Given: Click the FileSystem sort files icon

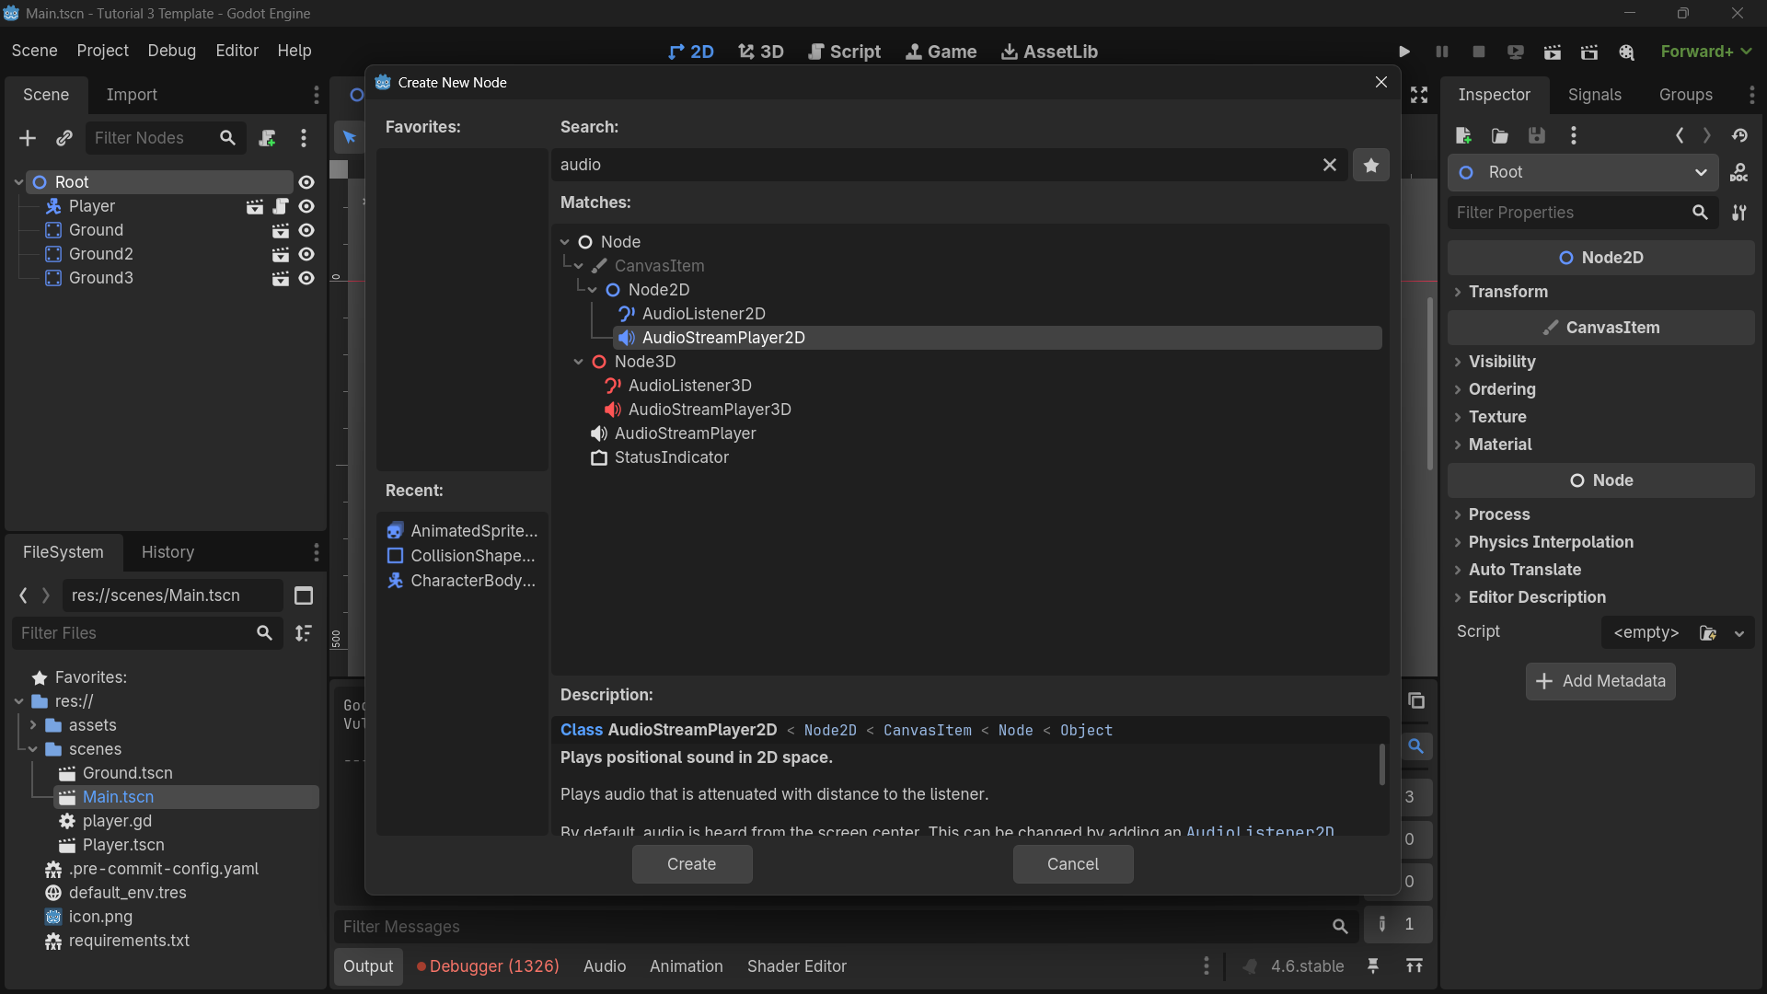Looking at the screenshot, I should pos(303,633).
